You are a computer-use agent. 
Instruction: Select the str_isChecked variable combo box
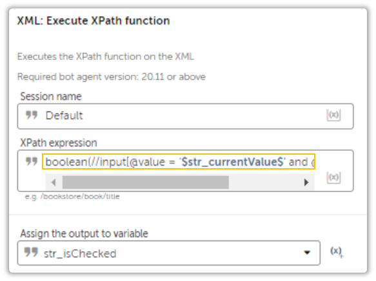click(169, 253)
